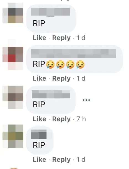Open the avatar beside the 7 h old comment
Image resolution: width=129 pixels, height=169 pixels.
pyautogui.click(x=13, y=97)
